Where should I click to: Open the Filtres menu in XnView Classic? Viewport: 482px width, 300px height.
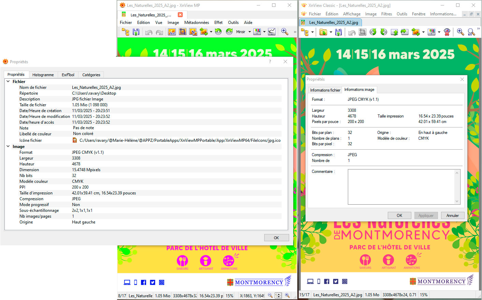(x=386, y=14)
